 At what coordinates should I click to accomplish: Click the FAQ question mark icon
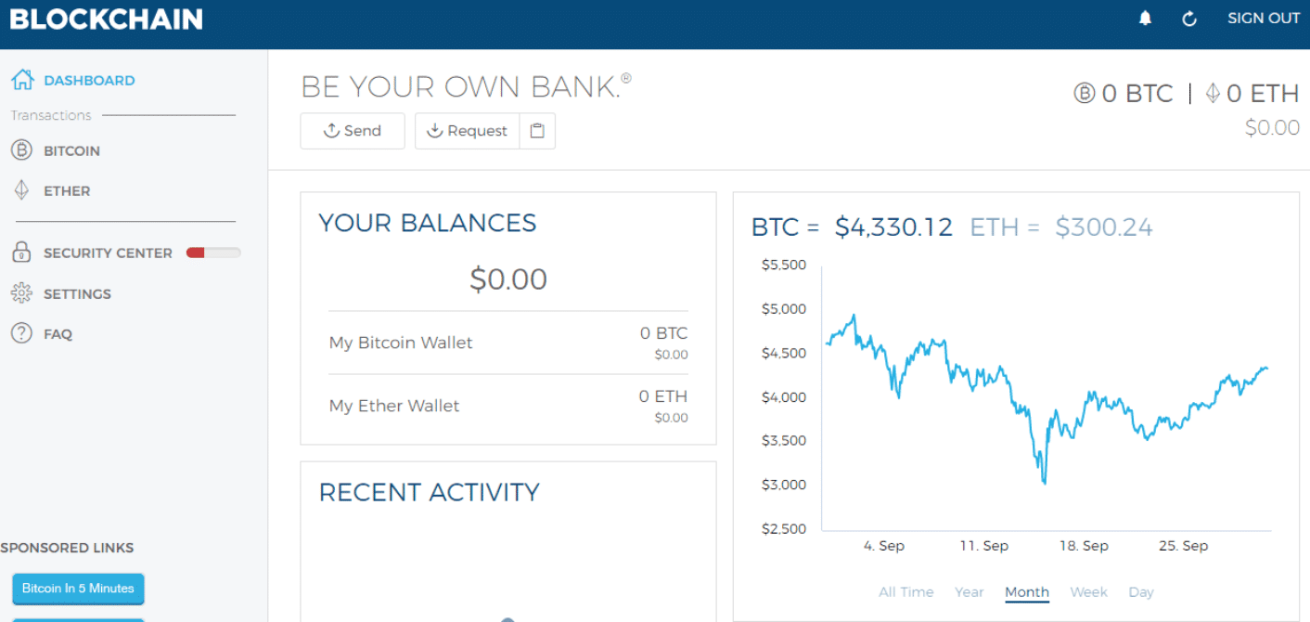tap(19, 333)
